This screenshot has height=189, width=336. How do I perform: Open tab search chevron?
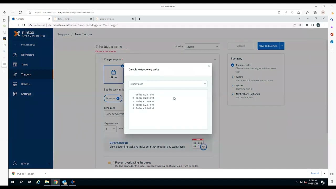300,19
